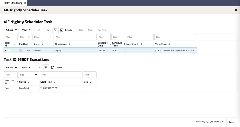Sort by Schedule Time column
The height and width of the screenshot is (127, 240).
(x=124, y=44)
